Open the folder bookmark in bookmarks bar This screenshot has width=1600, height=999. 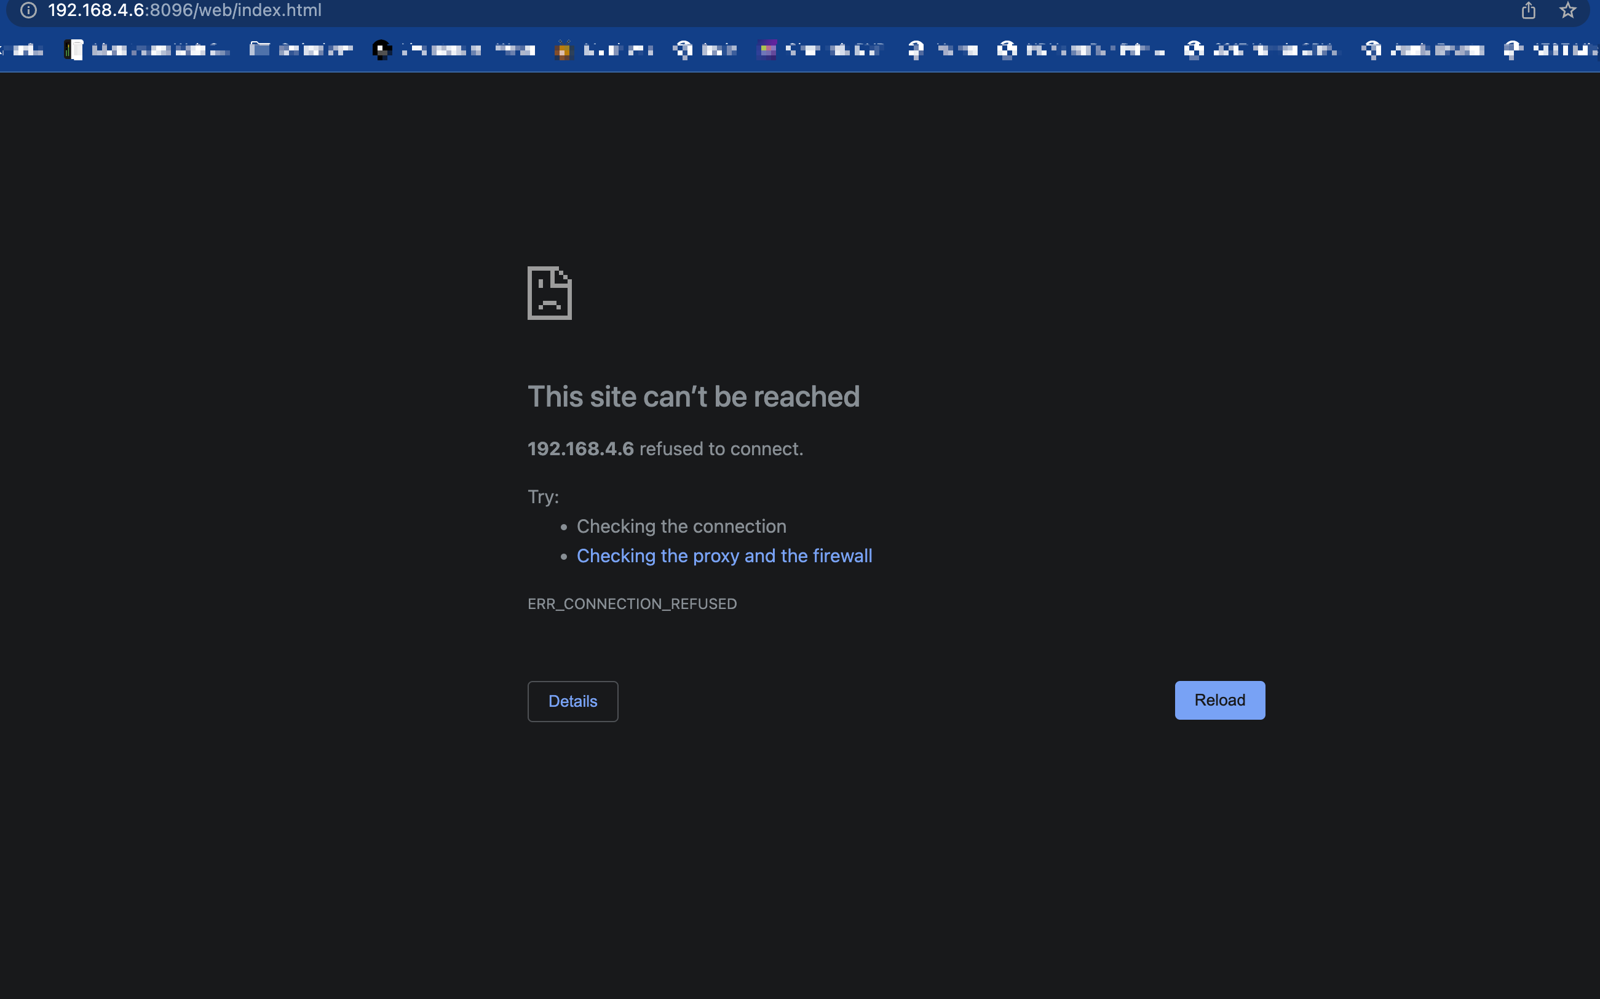point(259,50)
